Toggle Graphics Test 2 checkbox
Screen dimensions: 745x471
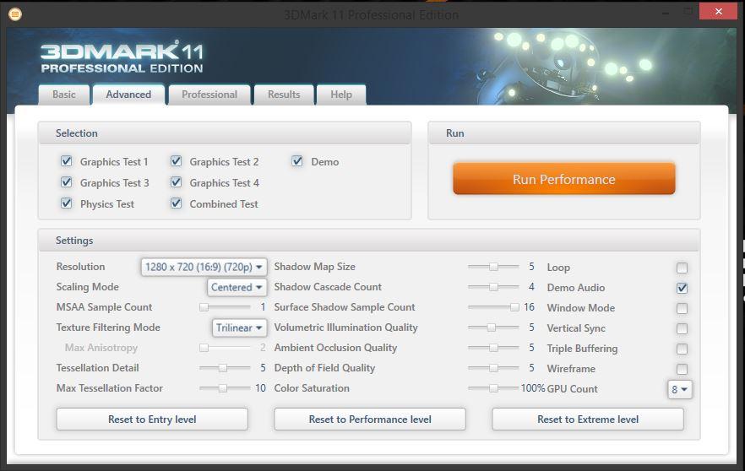[x=177, y=161]
